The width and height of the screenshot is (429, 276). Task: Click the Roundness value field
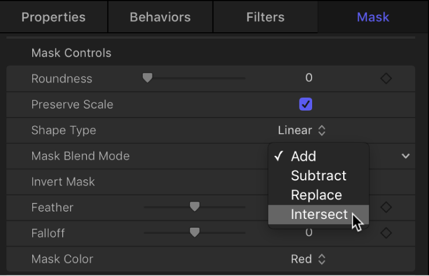click(309, 78)
